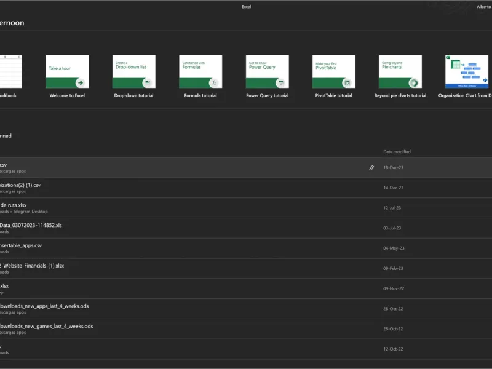Open the Formula tutorial template
Viewport: 492px width, 369px height.
[200, 71]
